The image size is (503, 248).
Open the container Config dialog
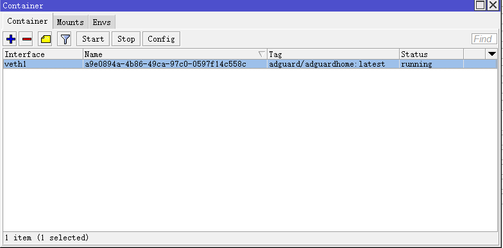tap(162, 39)
